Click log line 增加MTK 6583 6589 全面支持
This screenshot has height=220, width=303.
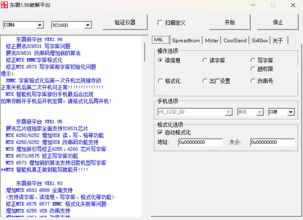pos(39,190)
